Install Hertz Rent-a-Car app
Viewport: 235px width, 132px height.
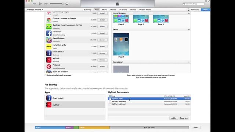pos(102,47)
